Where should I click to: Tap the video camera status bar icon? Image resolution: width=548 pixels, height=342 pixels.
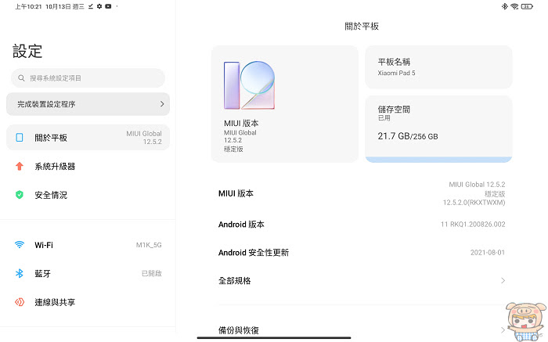108,6
